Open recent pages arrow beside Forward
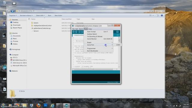Screen dimensions: 192x108 (15, 11)
